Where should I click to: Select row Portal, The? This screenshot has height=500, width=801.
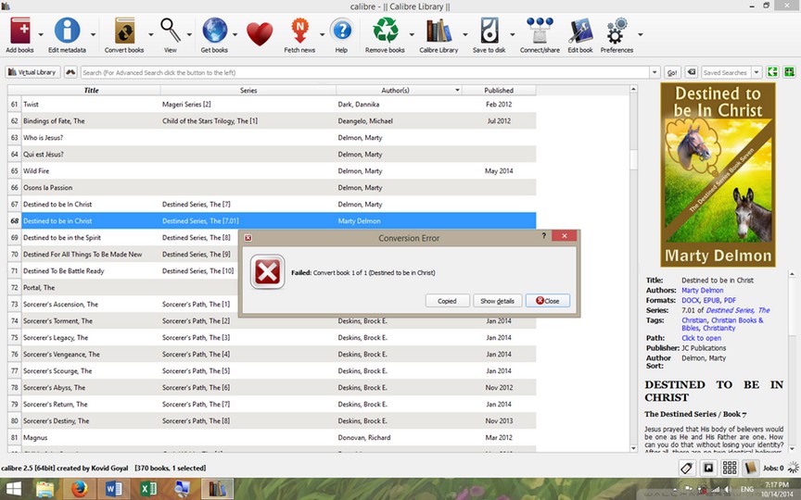[x=272, y=288]
